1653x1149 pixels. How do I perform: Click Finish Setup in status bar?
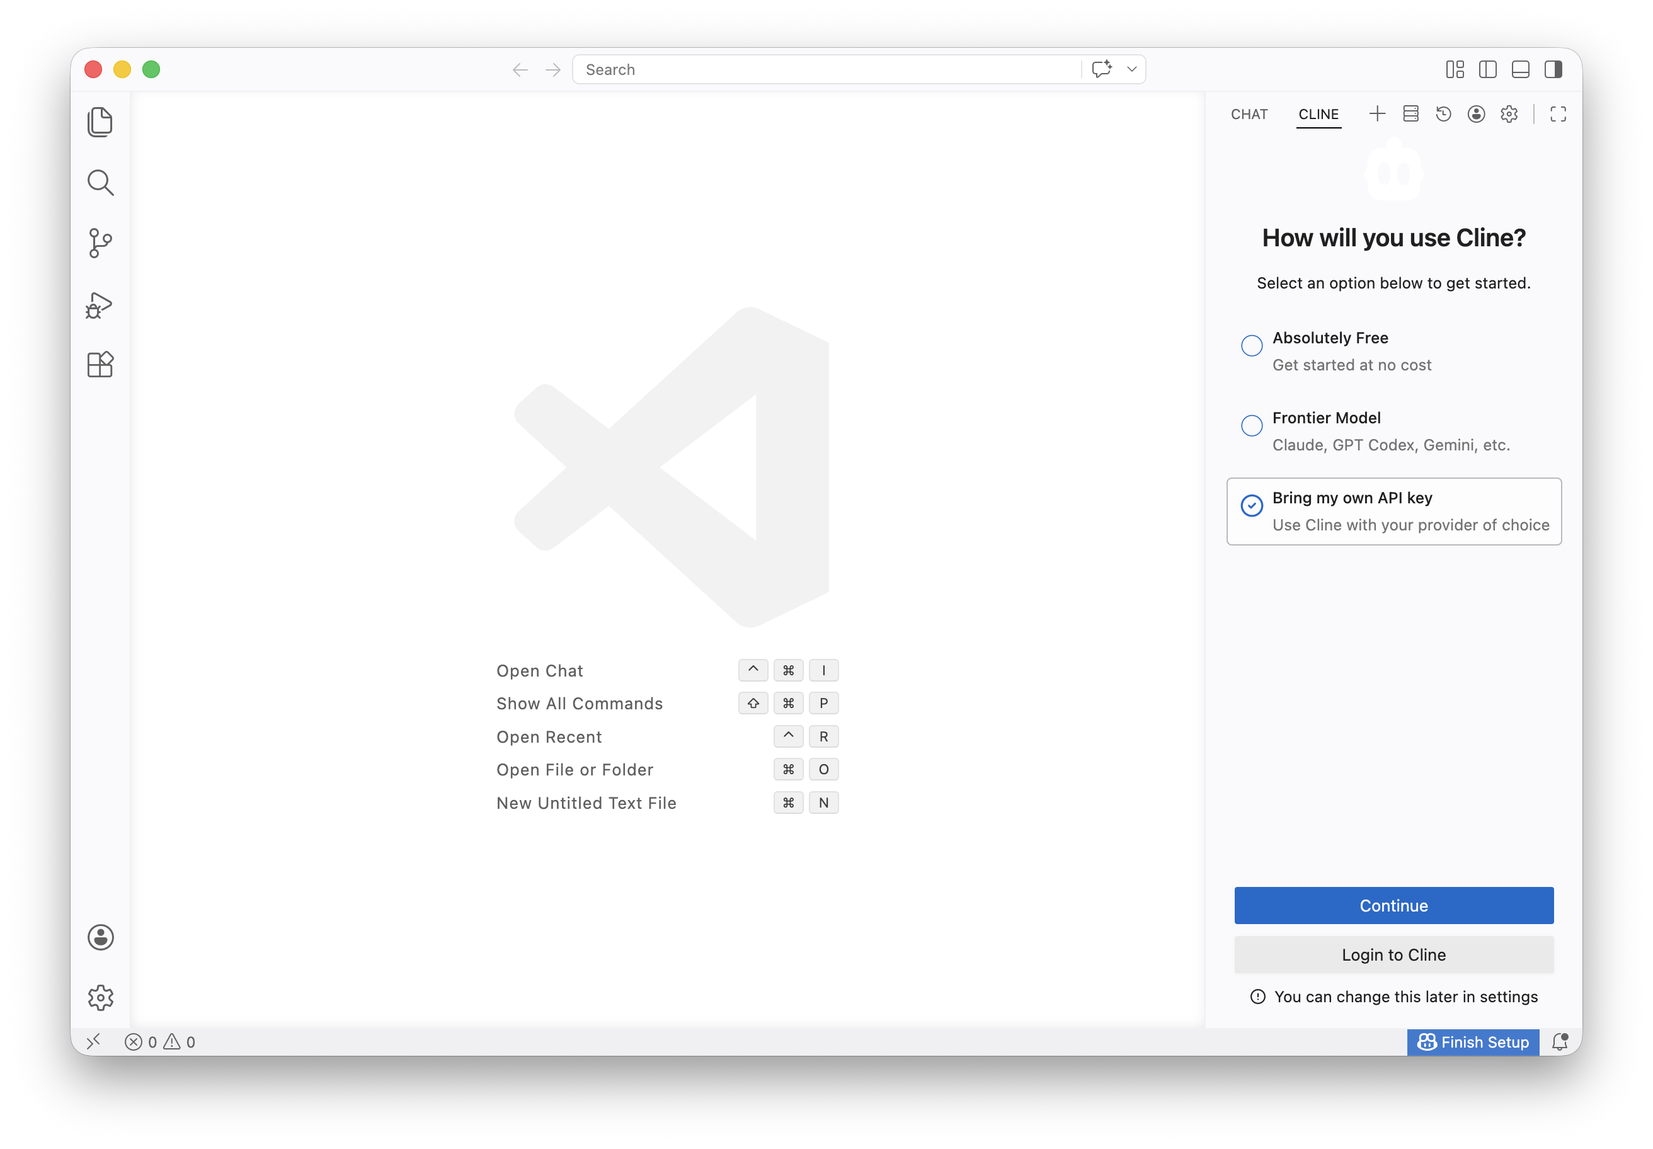click(x=1473, y=1042)
